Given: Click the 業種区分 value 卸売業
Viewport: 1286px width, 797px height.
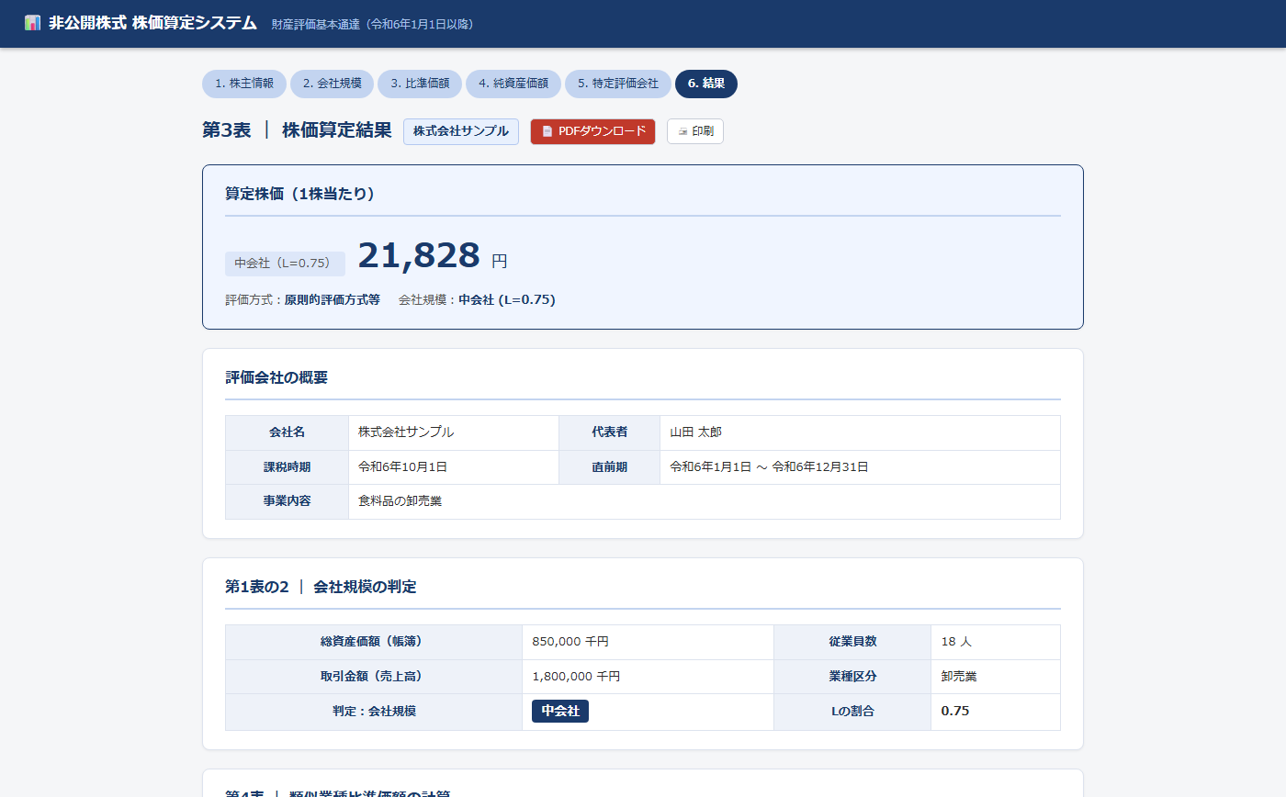Looking at the screenshot, I should 959,677.
